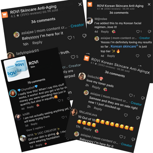Like asiajae's 16h "Babyyyyy I'm here for it" comment
The height and width of the screenshot is (153, 153).
(x=70, y=38)
